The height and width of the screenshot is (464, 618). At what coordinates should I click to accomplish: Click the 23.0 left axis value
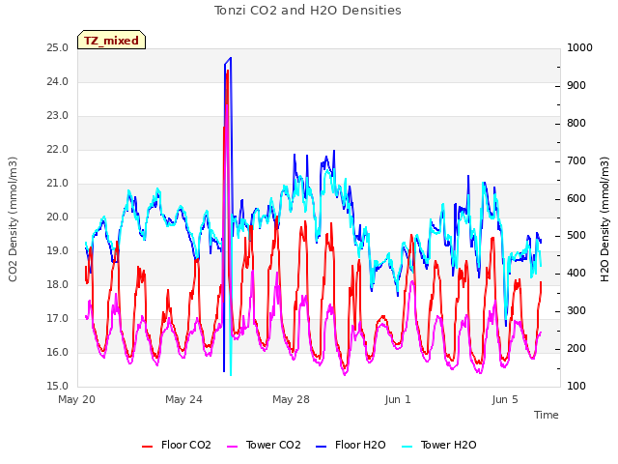pos(58,116)
